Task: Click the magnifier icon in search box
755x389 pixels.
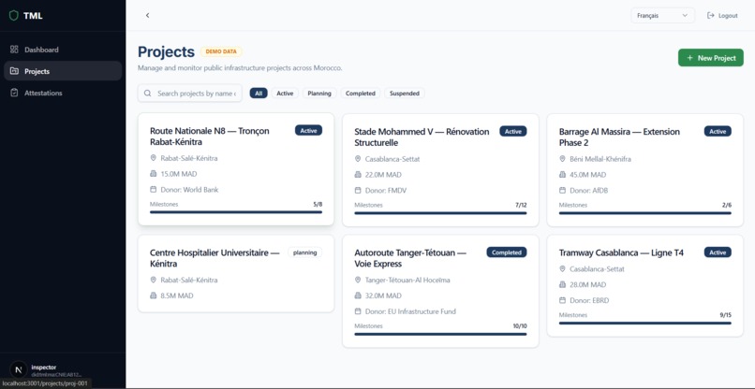Action: 147,94
